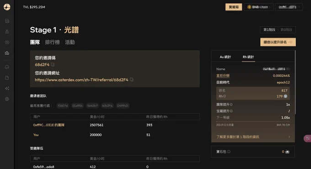
Task: Click the 寶藏箱 button
Action: pos(234,7)
